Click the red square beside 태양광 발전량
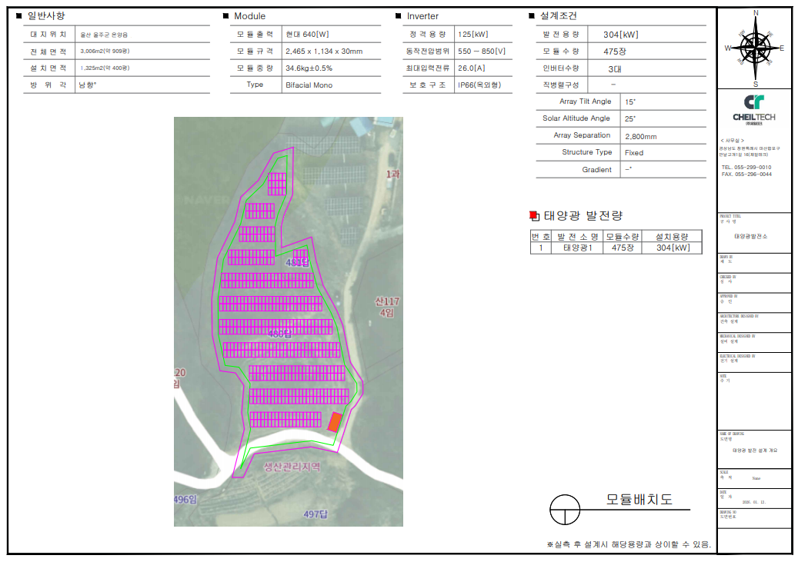The image size is (798, 562). coord(534,216)
